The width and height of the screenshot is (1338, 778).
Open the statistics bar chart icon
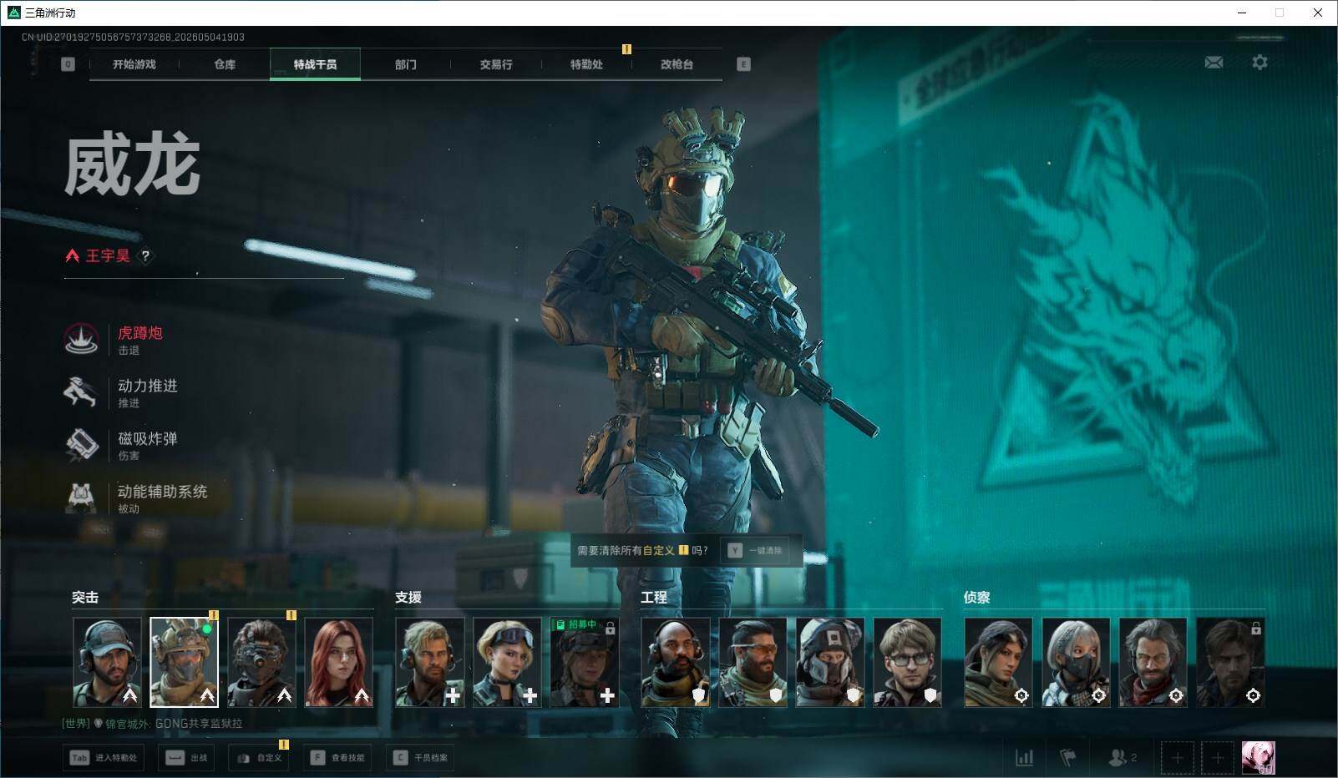pos(1024,758)
